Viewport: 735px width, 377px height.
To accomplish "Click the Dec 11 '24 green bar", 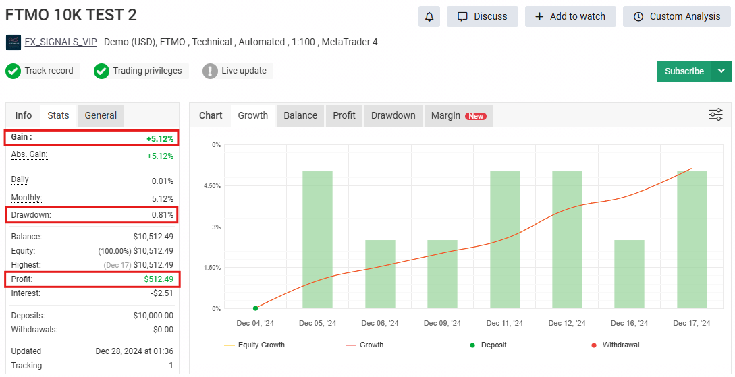I will (505, 239).
